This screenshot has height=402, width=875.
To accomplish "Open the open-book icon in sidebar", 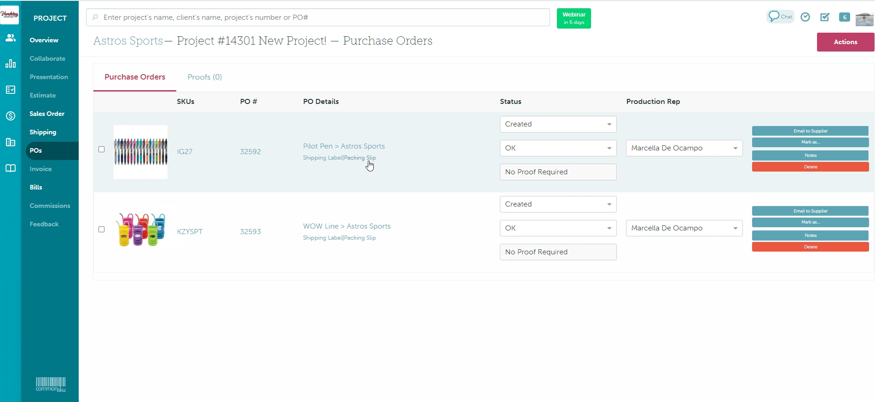I will coord(11,168).
